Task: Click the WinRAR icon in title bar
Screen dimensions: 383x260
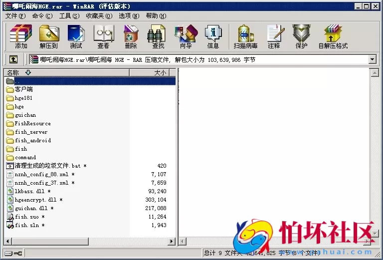Action: (7, 6)
